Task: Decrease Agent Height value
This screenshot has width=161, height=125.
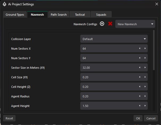Action: (x=140, y=106)
